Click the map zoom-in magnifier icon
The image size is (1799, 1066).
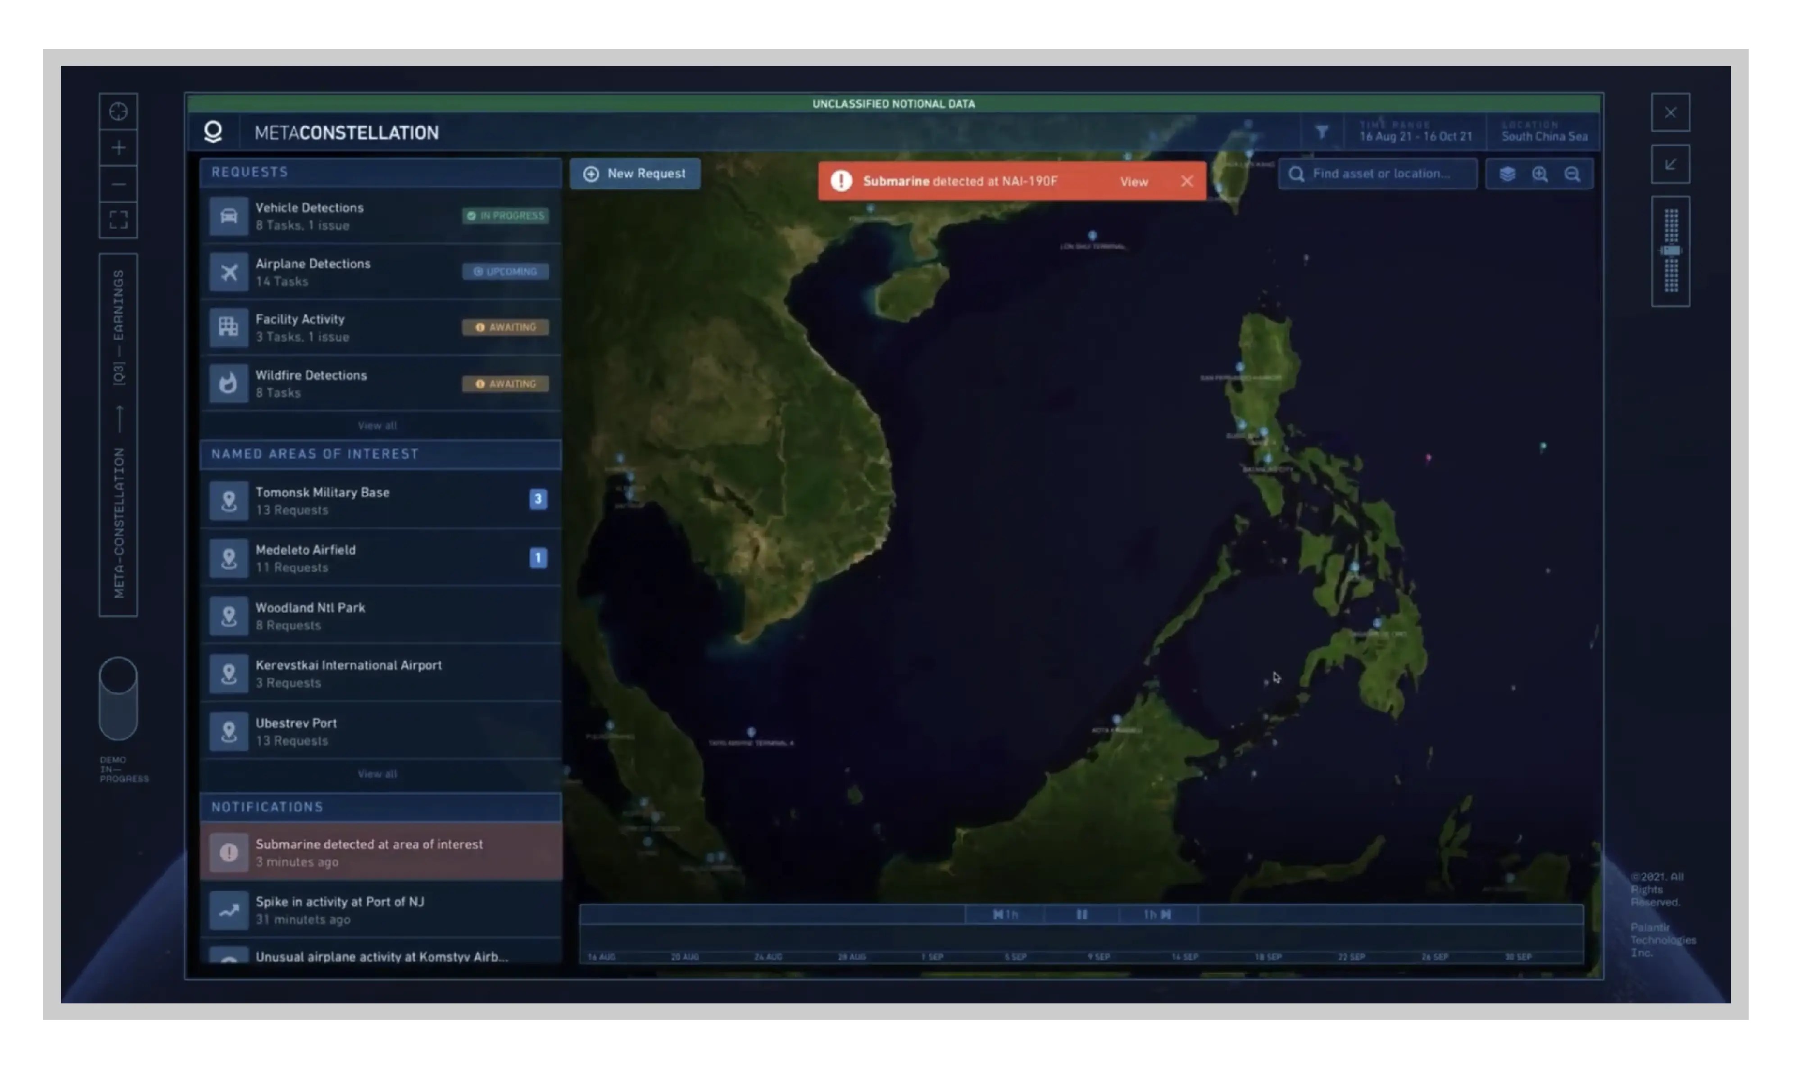1540,174
